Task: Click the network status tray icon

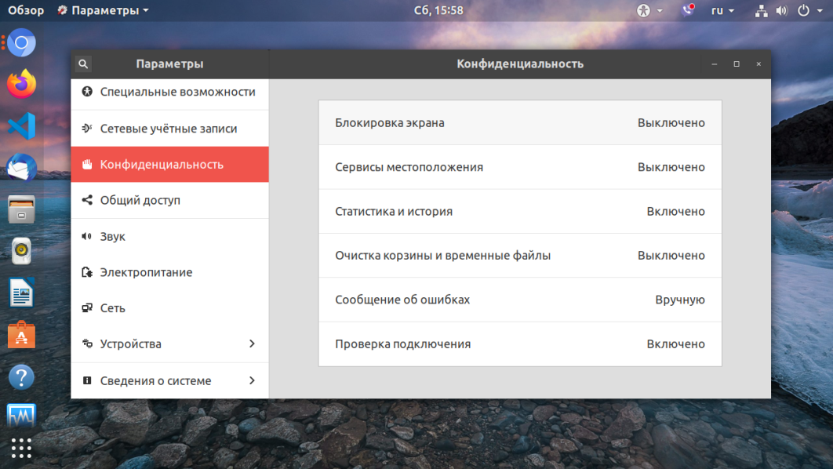Action: (762, 11)
